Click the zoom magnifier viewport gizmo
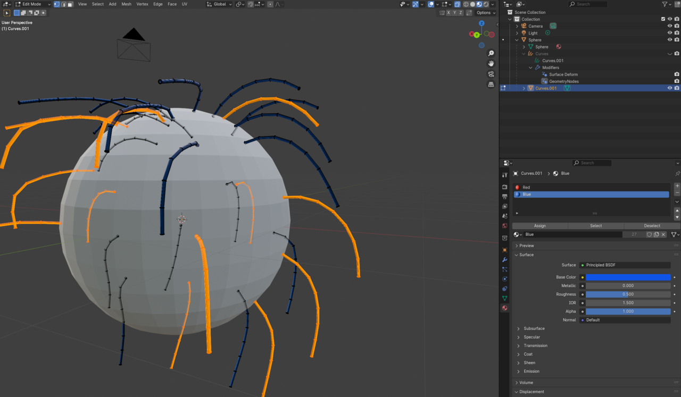Viewport: 681px width, 397px height. click(x=491, y=53)
